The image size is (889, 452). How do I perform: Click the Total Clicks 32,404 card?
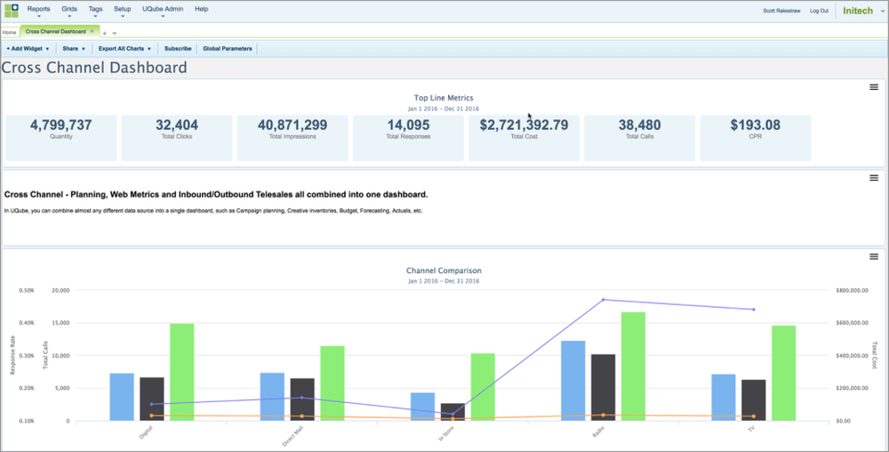pyautogui.click(x=177, y=138)
